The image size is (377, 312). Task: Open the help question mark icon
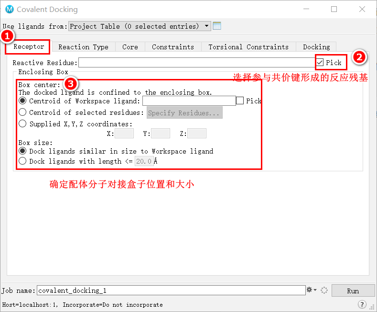point(362,304)
